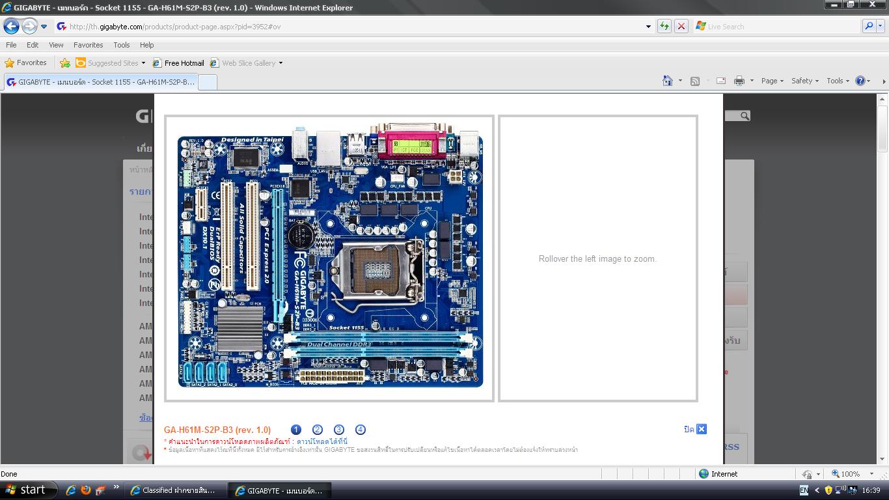Click the Print icon in command bar
This screenshot has width=889, height=500.
(739, 81)
